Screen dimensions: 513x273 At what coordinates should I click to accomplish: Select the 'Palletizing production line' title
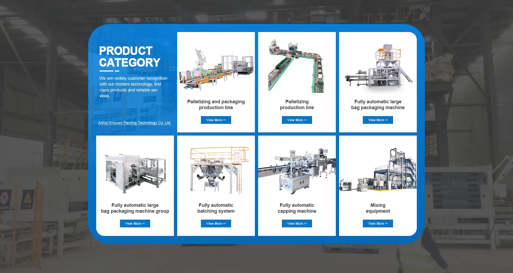[297, 105]
